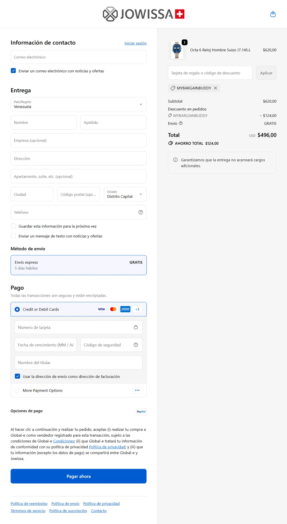Click the Ciudad input field
Image resolution: width=287 pixels, height=524 pixels.
click(x=32, y=194)
